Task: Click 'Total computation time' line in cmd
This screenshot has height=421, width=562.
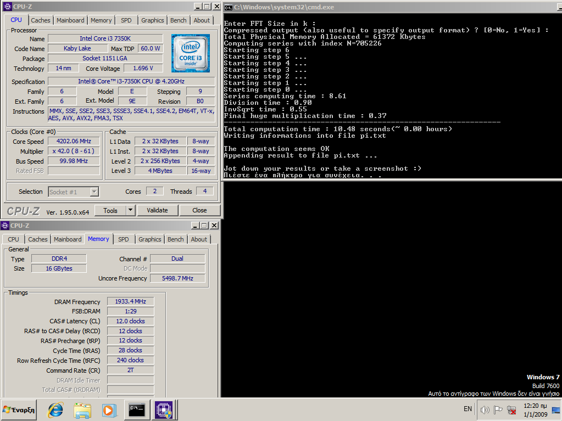Action: [x=338, y=129]
